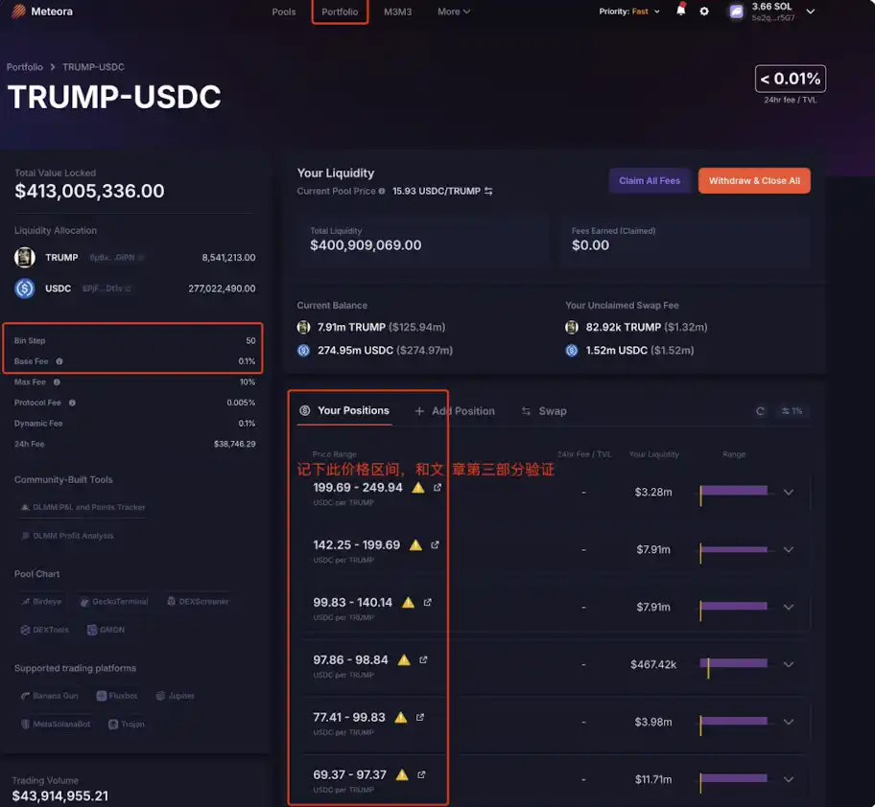Open the Priority Fast dropdown
Image resolution: width=875 pixels, height=807 pixels.
pos(630,12)
